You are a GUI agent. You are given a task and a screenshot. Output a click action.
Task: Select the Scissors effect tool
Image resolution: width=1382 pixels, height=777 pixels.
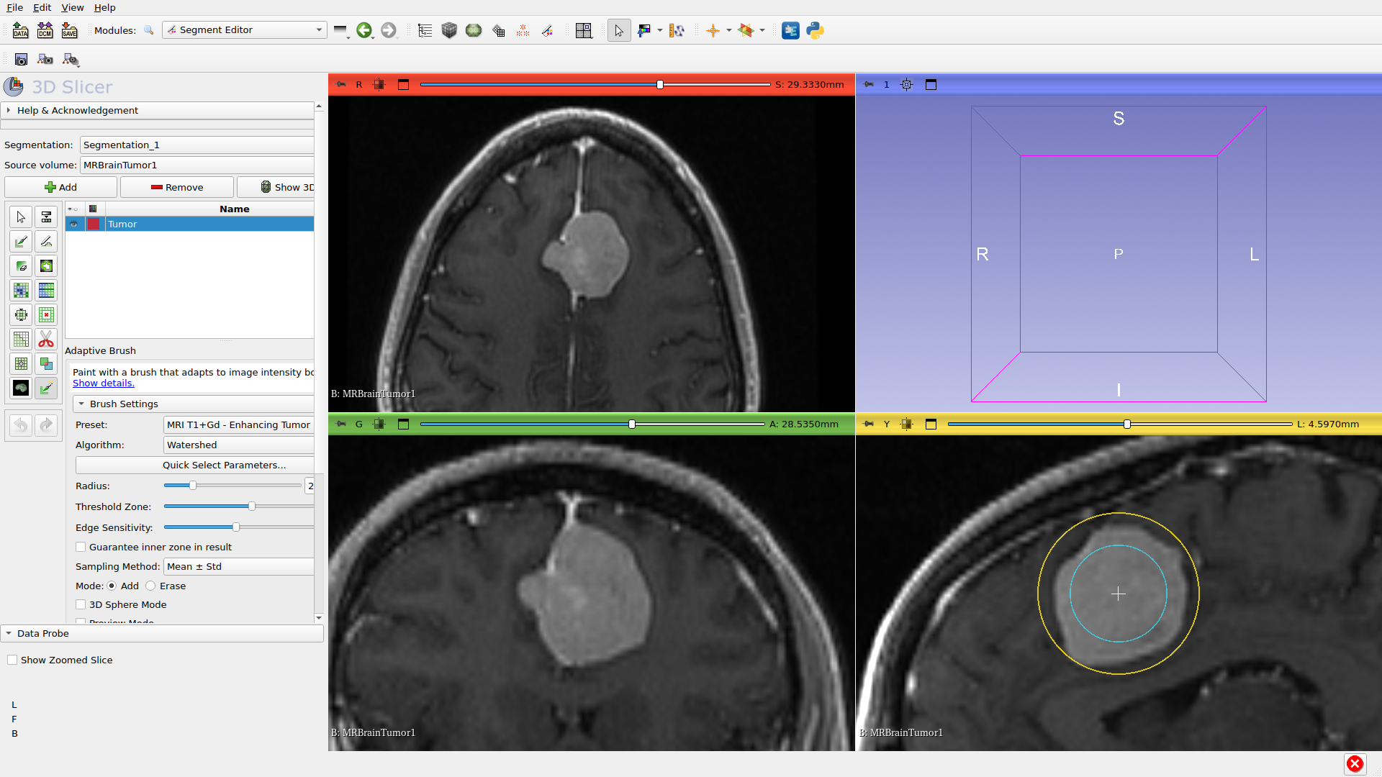pos(46,340)
